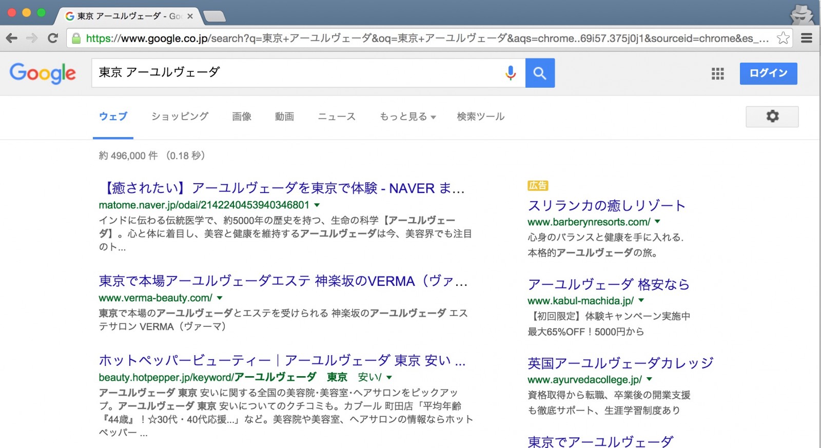Click the incognito spy icon
Screen dimensions: 821x448
click(x=802, y=14)
